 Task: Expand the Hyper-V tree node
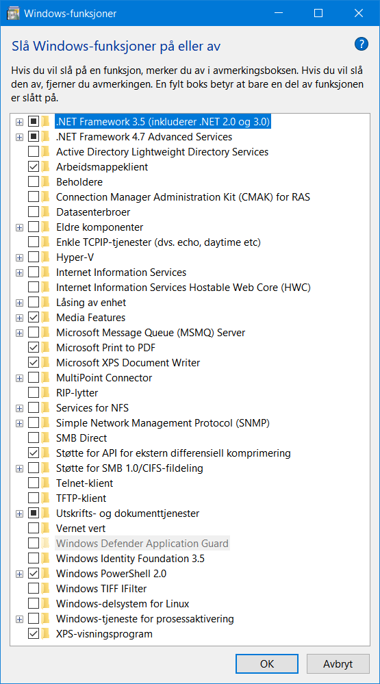pyautogui.click(x=19, y=257)
